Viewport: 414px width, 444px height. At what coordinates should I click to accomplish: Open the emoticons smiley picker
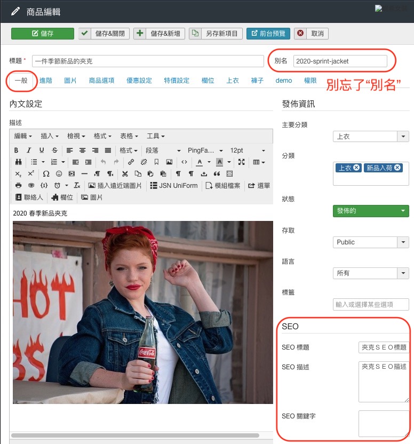(x=59, y=173)
